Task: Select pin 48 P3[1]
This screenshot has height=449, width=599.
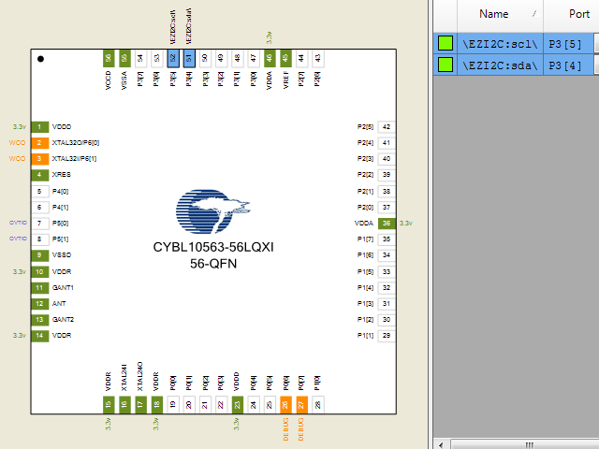Action: pos(237,58)
